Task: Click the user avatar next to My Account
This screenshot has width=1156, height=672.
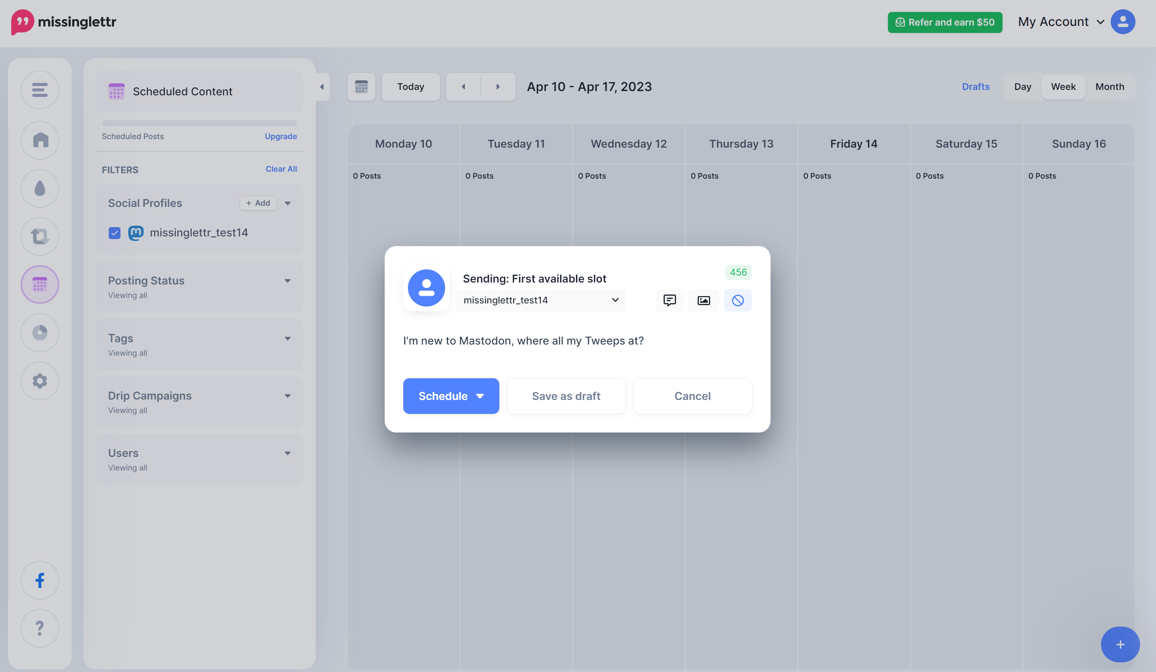Action: tap(1123, 22)
